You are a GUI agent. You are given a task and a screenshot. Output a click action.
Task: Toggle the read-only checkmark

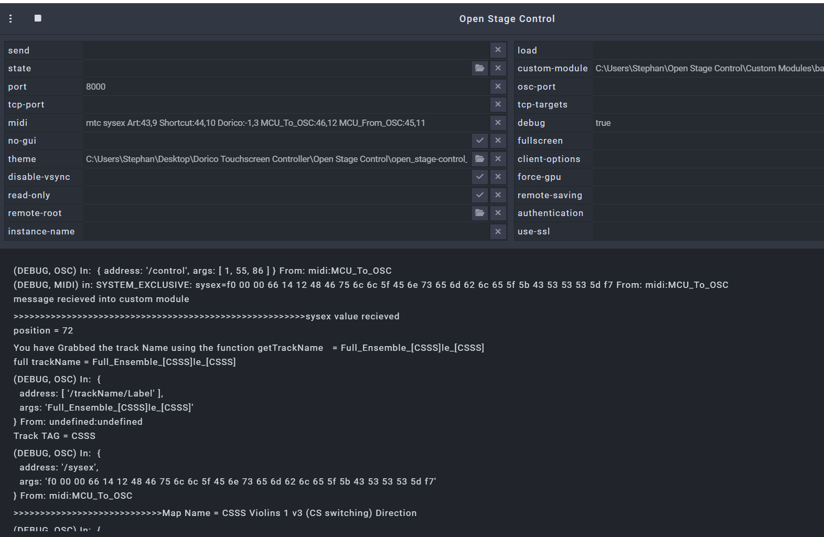(479, 195)
